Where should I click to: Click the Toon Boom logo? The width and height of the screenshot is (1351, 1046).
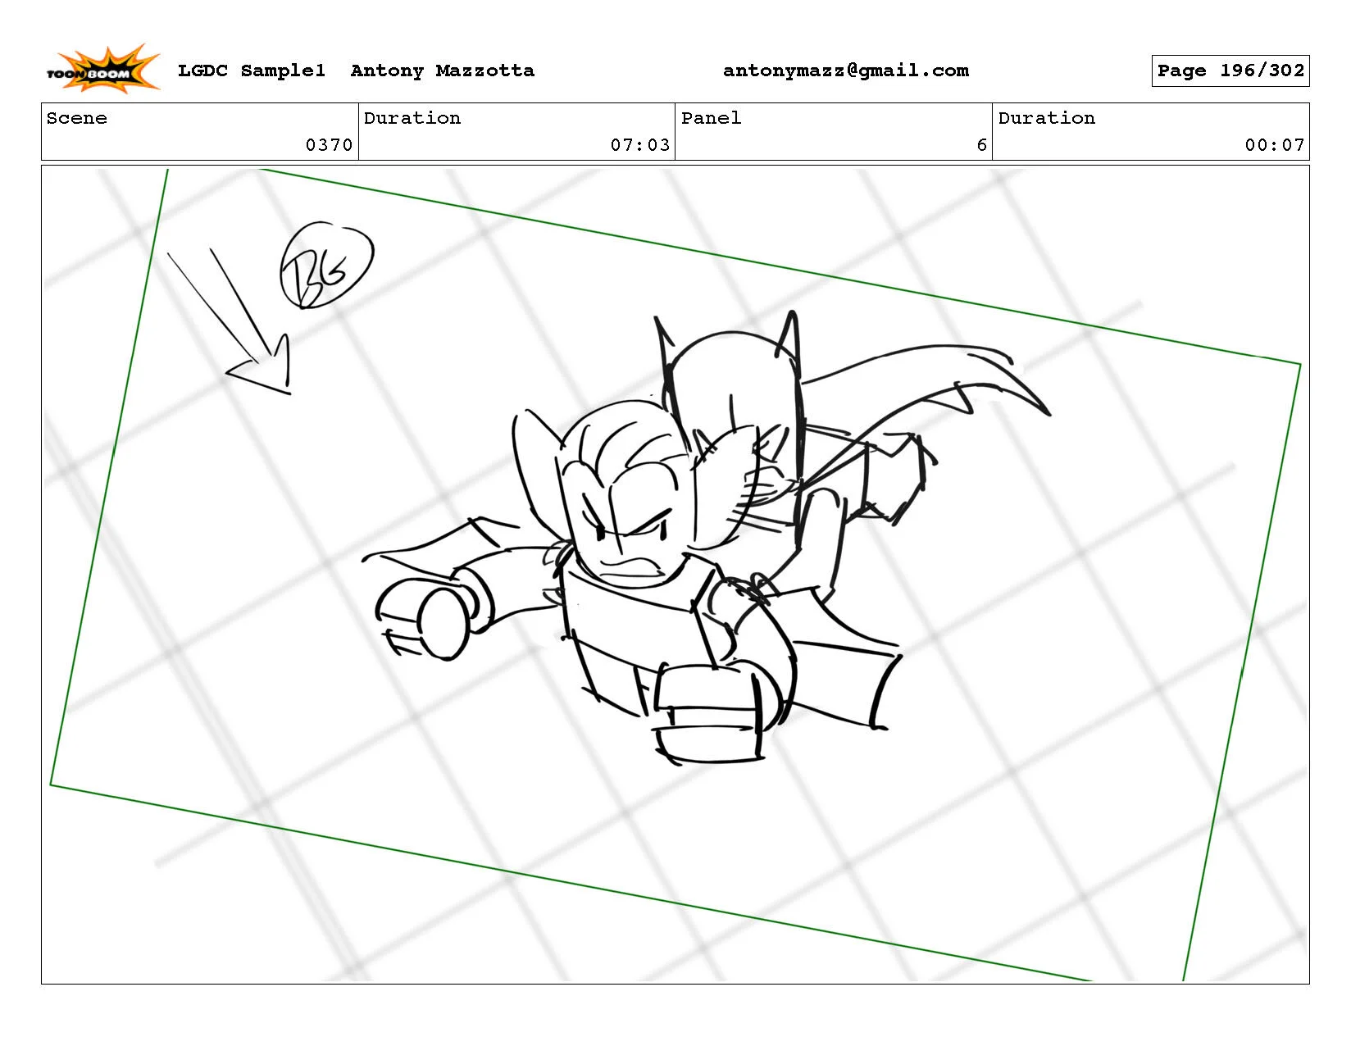[x=102, y=69]
